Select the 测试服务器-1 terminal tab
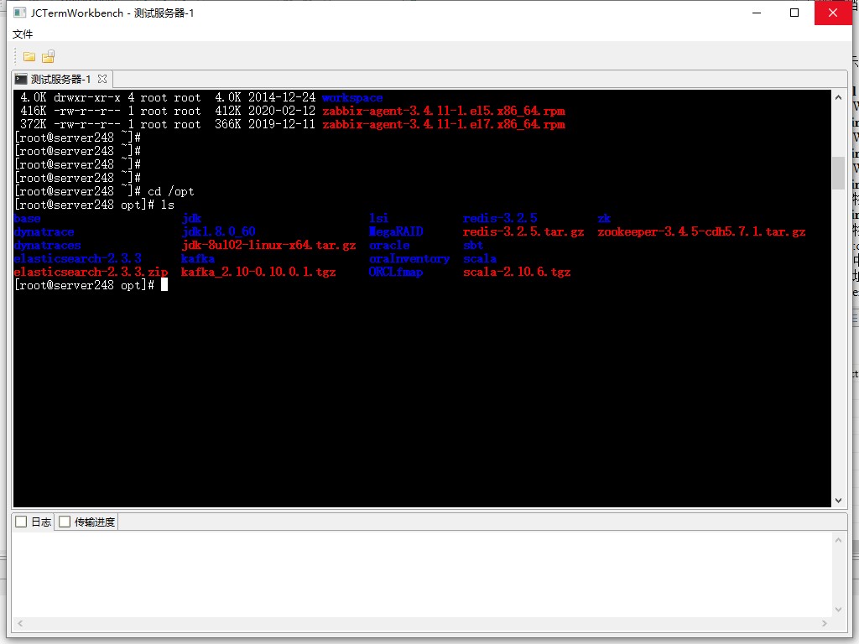859x644 pixels. coord(60,79)
